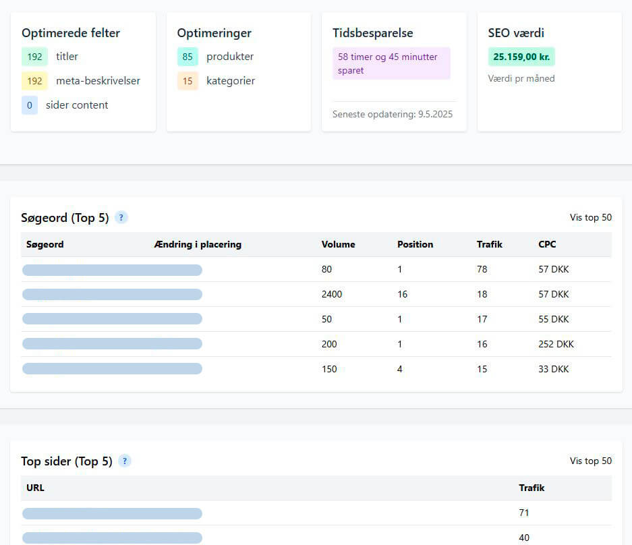Select the first keyword placeholder row
Screen dimensions: 632x545
click(x=112, y=269)
